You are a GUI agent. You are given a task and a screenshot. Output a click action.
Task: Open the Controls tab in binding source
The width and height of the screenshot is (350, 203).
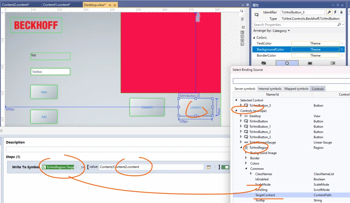[318, 89]
